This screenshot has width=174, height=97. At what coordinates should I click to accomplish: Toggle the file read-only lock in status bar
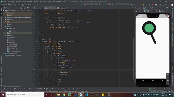169,91
